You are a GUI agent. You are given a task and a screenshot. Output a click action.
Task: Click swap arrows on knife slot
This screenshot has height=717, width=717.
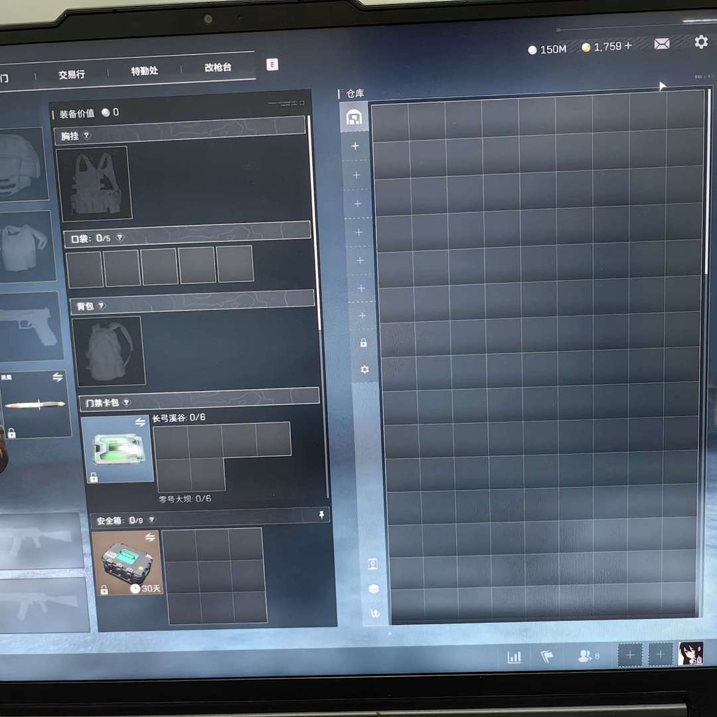[58, 377]
